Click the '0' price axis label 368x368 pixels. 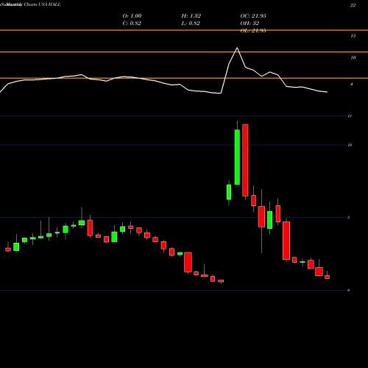click(349, 290)
